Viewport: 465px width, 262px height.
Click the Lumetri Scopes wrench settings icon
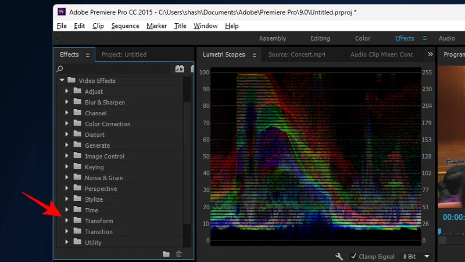pos(339,256)
